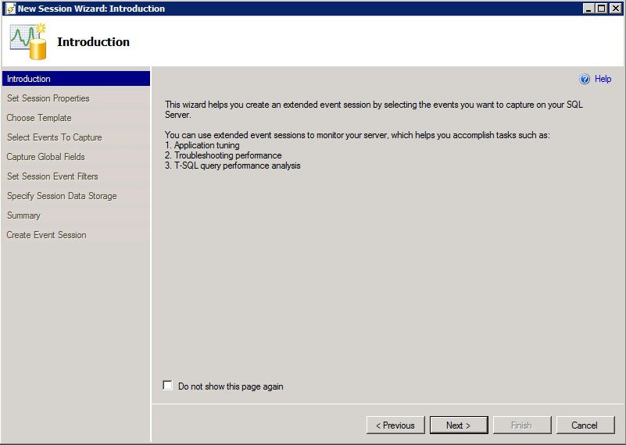This screenshot has width=626, height=445.
Task: Cancel the New Session Wizard
Action: pos(585,425)
